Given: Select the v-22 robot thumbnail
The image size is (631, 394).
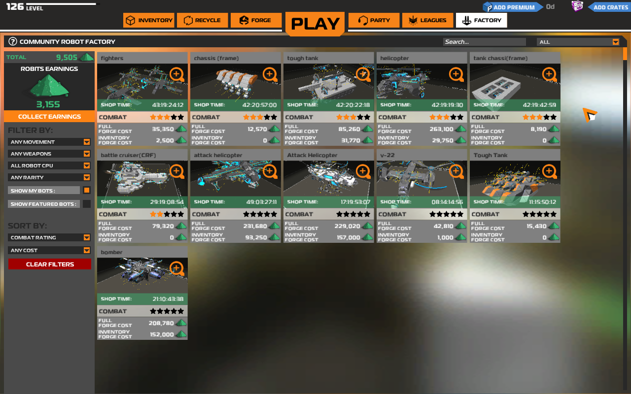Looking at the screenshot, I should coord(422,178).
